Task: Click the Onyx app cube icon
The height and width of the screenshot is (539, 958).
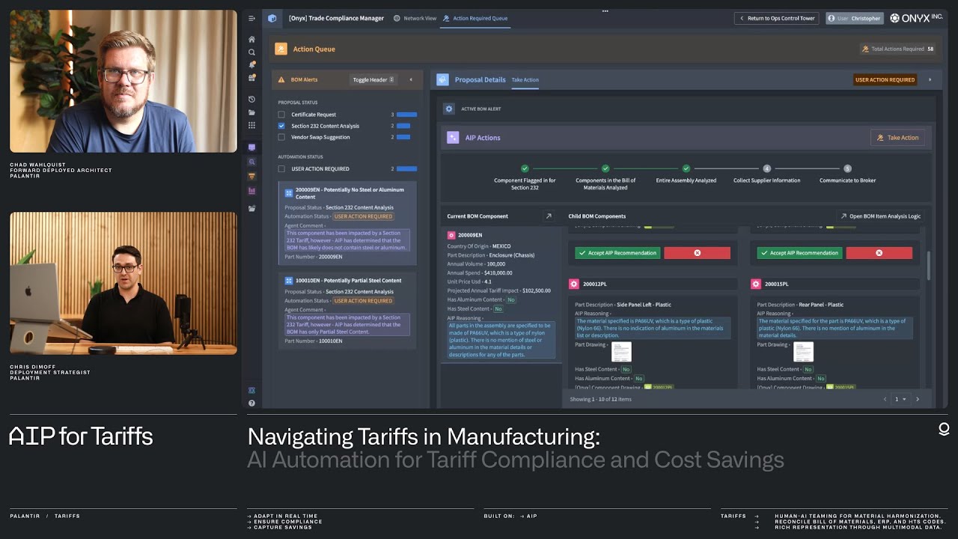Action: 272,18
